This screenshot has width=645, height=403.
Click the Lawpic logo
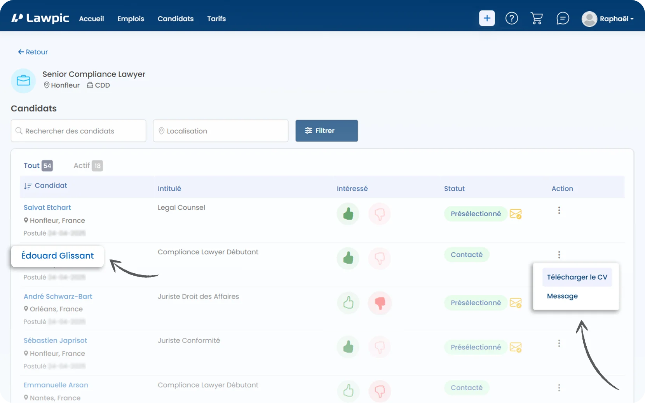40,18
